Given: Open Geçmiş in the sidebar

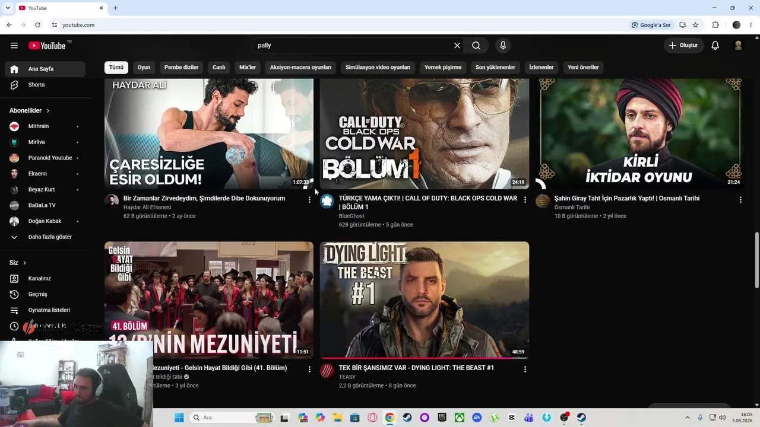Looking at the screenshot, I should tap(45, 294).
